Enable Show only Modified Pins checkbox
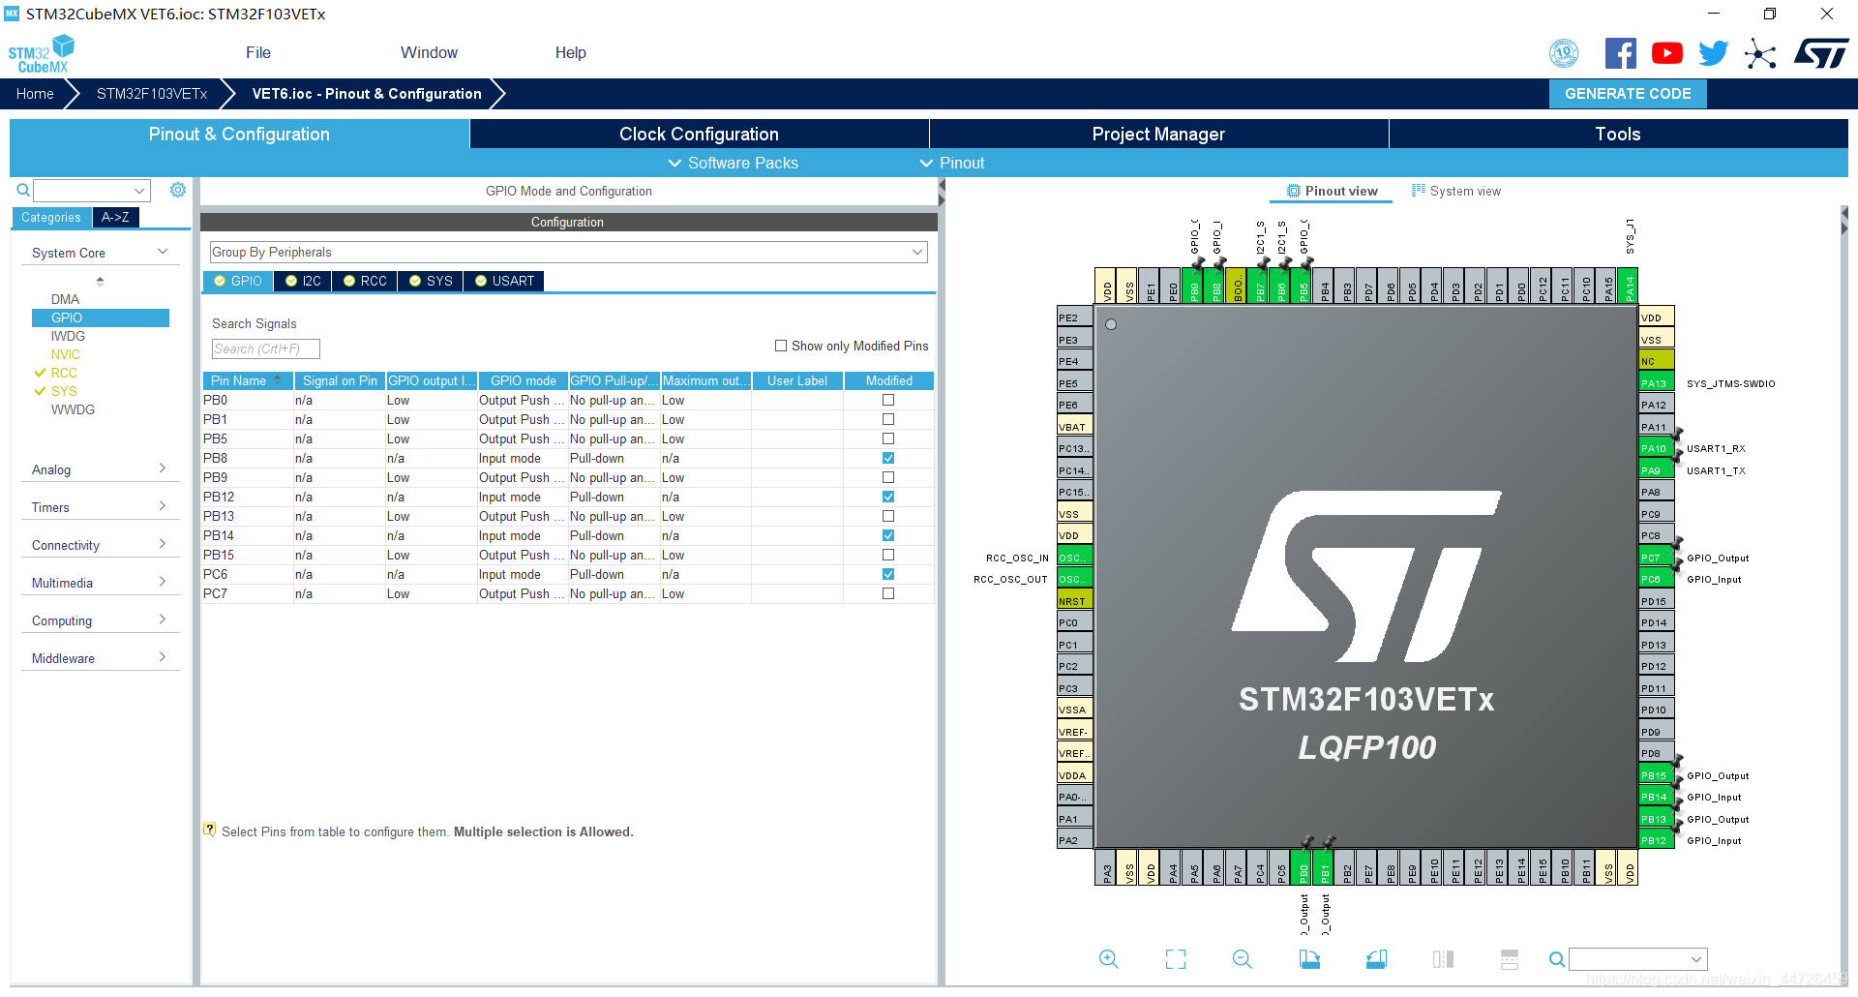 (x=781, y=346)
